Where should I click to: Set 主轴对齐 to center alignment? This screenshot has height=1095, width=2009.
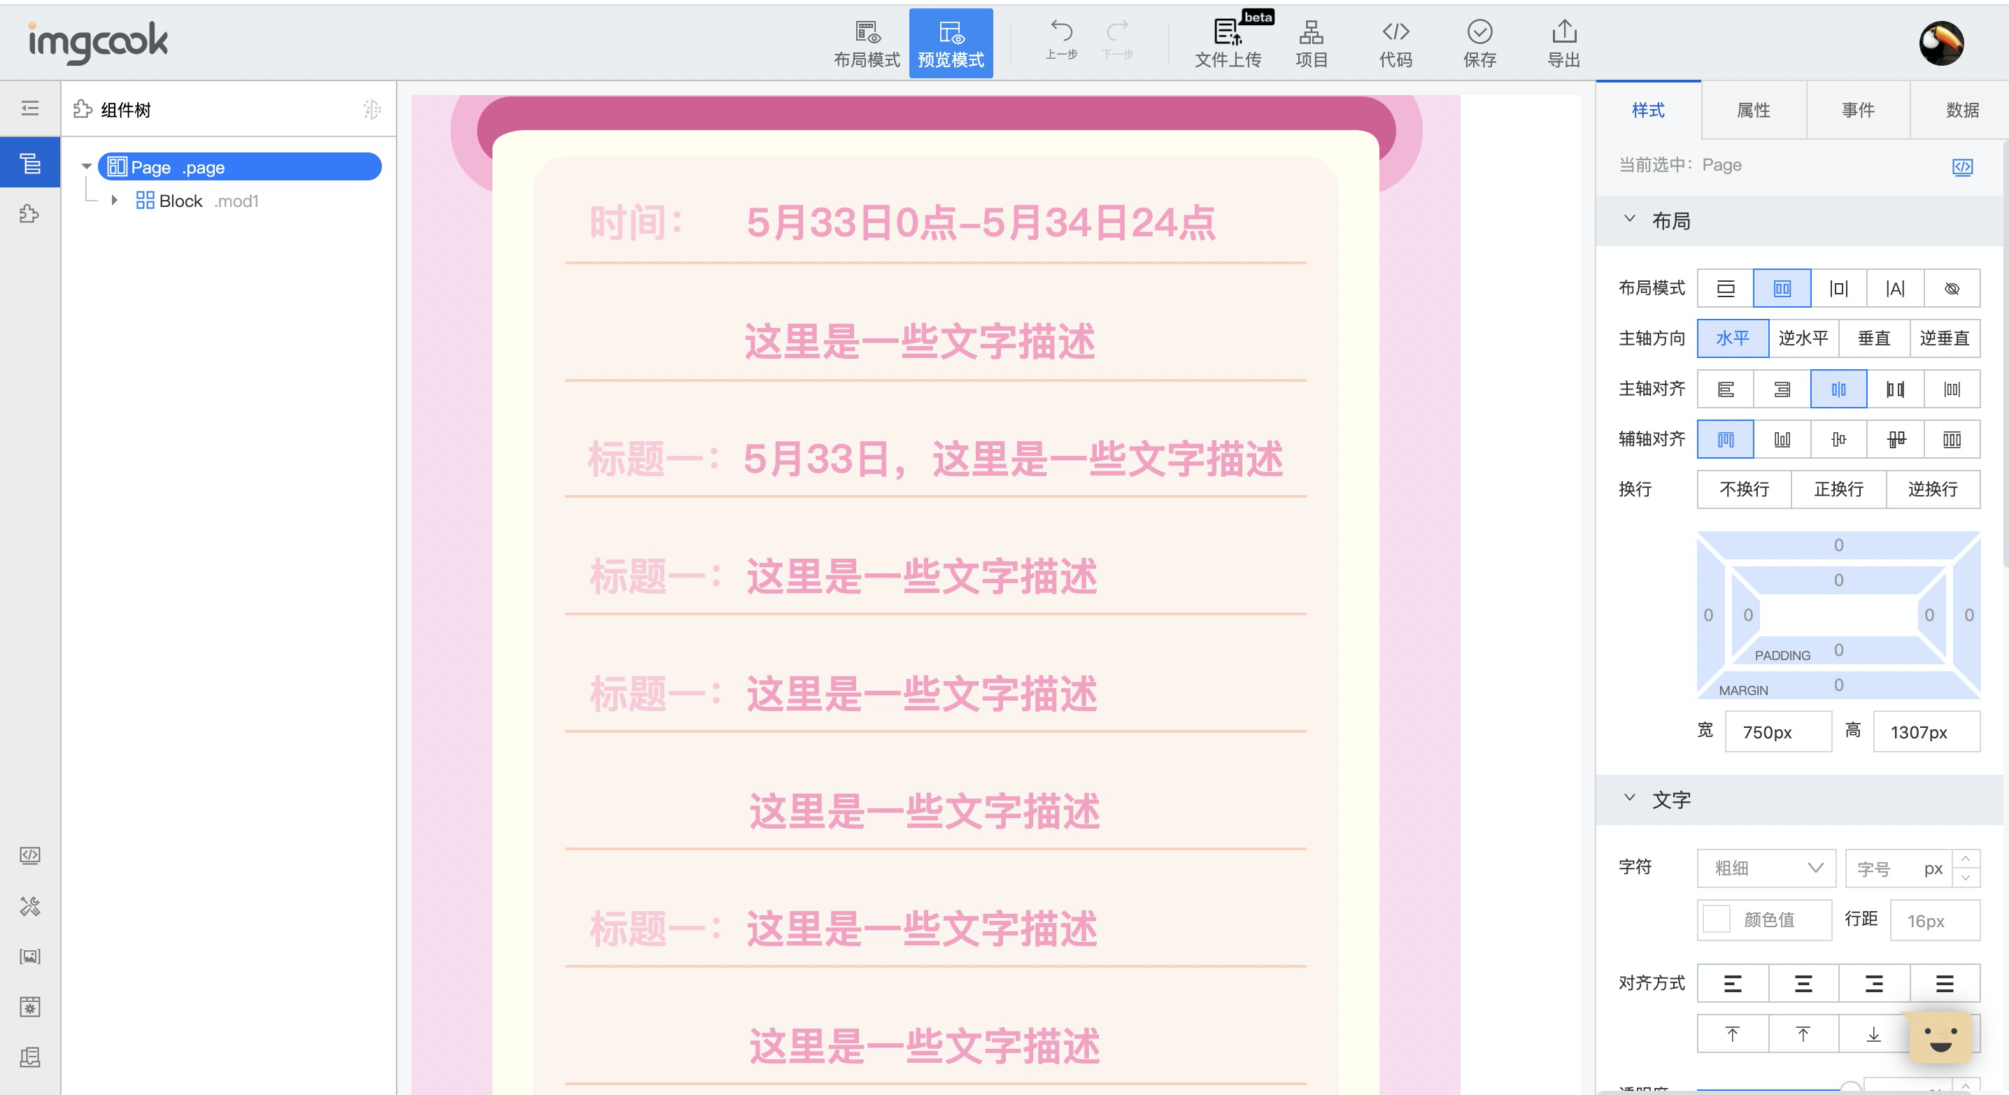tap(1838, 389)
